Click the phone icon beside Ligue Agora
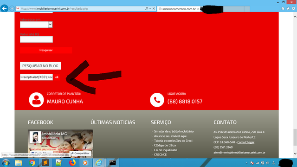 (x=157, y=100)
